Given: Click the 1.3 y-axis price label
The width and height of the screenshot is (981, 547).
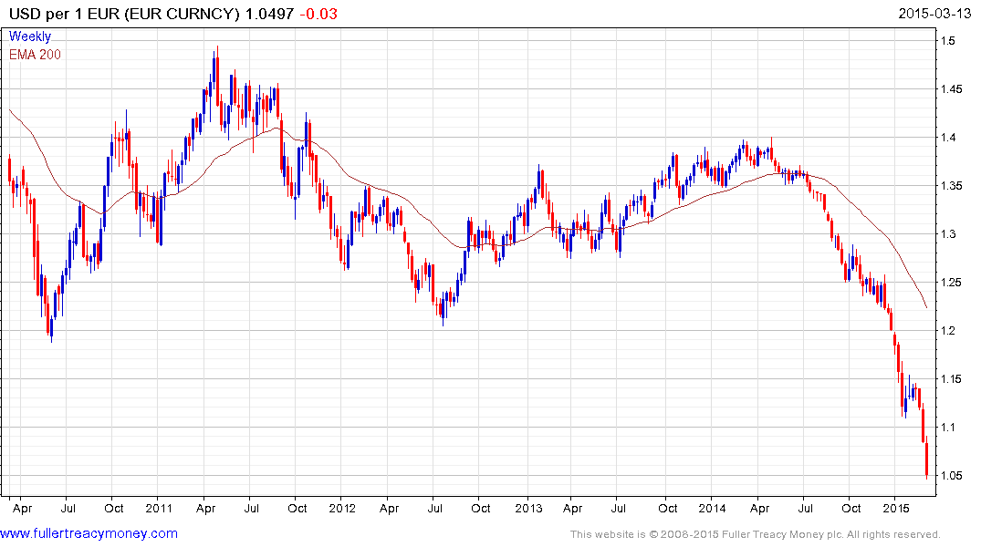Looking at the screenshot, I should pos(948,233).
